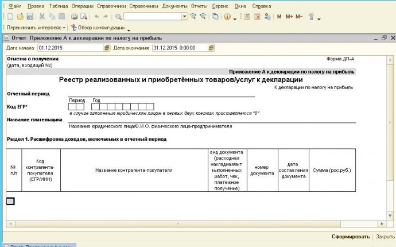Screen dimensions: 396x247
Task: Click the Copy icon in toolbar
Action: 52,17
